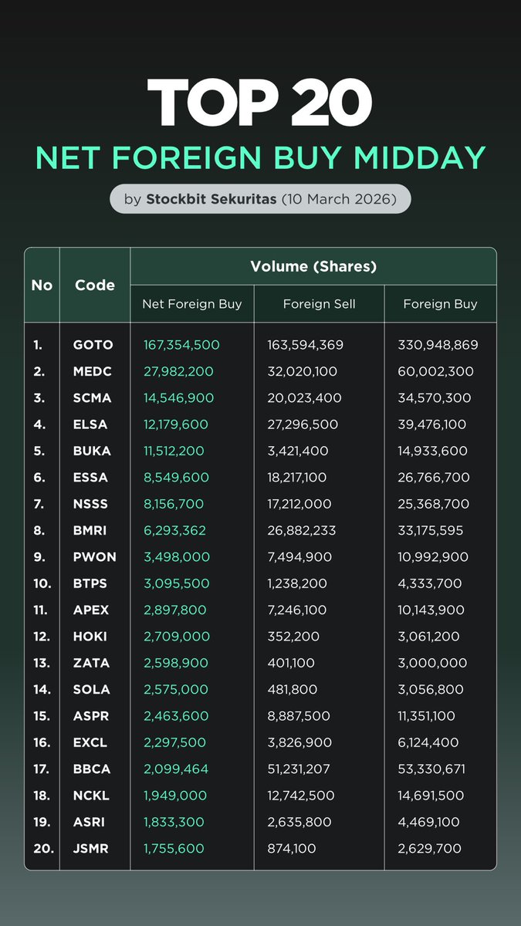Click net buy value 11,512,200
Image resolution: width=521 pixels, height=926 pixels.
pos(174,451)
